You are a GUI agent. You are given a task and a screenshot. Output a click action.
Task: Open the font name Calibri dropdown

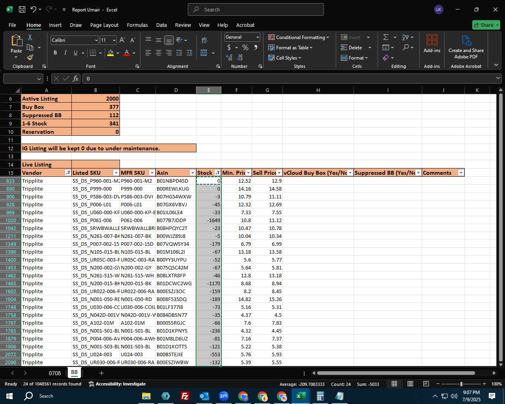[96, 40]
